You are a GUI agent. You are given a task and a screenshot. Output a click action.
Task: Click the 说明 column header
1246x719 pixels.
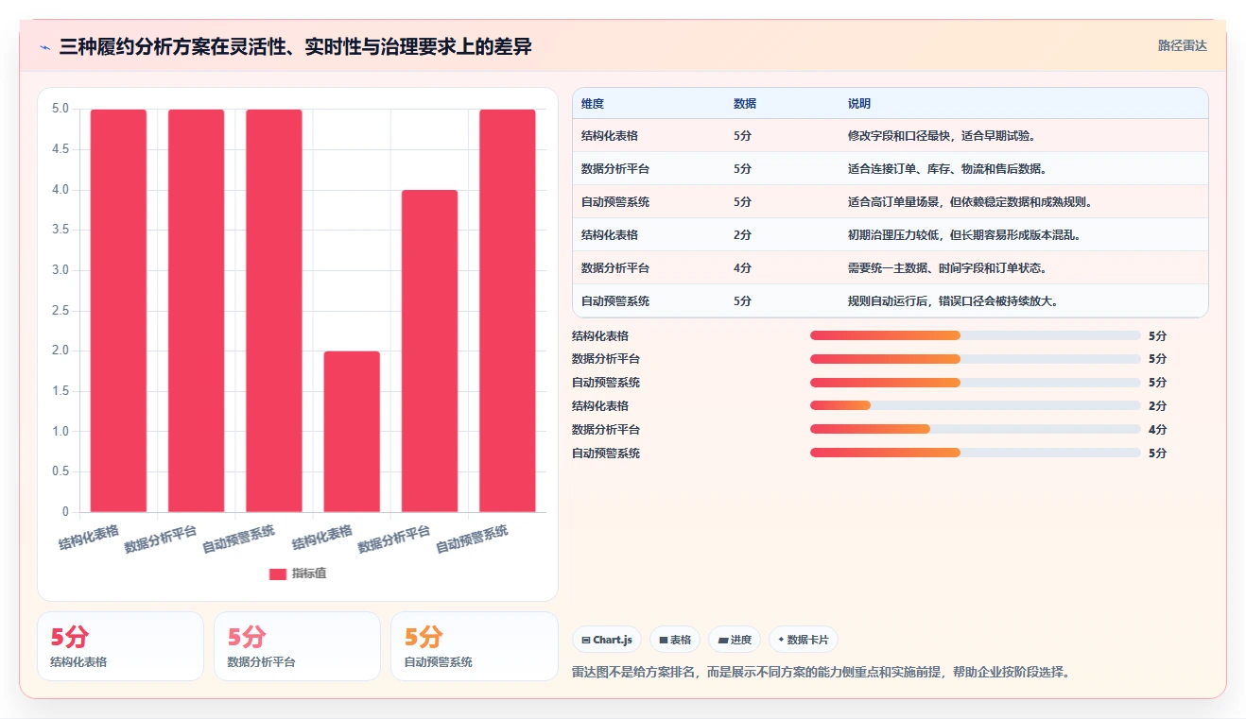(859, 104)
